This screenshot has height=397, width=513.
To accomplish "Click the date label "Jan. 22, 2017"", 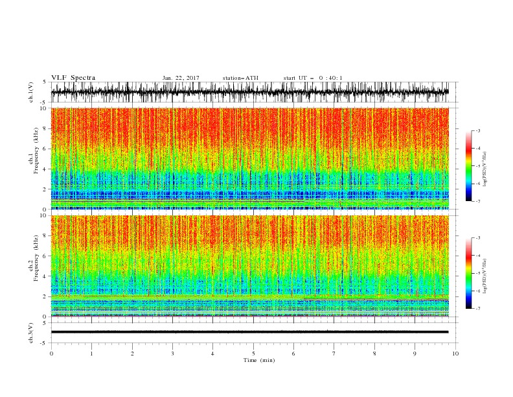I will (181, 78).
